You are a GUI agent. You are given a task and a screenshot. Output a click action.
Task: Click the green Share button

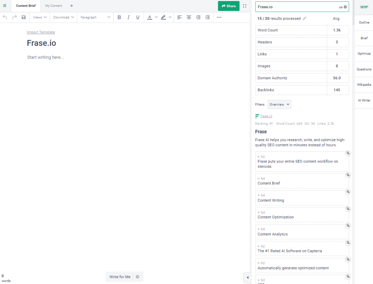(229, 6)
